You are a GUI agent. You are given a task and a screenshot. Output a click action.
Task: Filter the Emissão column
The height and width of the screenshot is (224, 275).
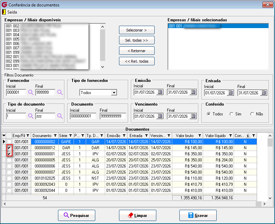[x=124, y=136]
